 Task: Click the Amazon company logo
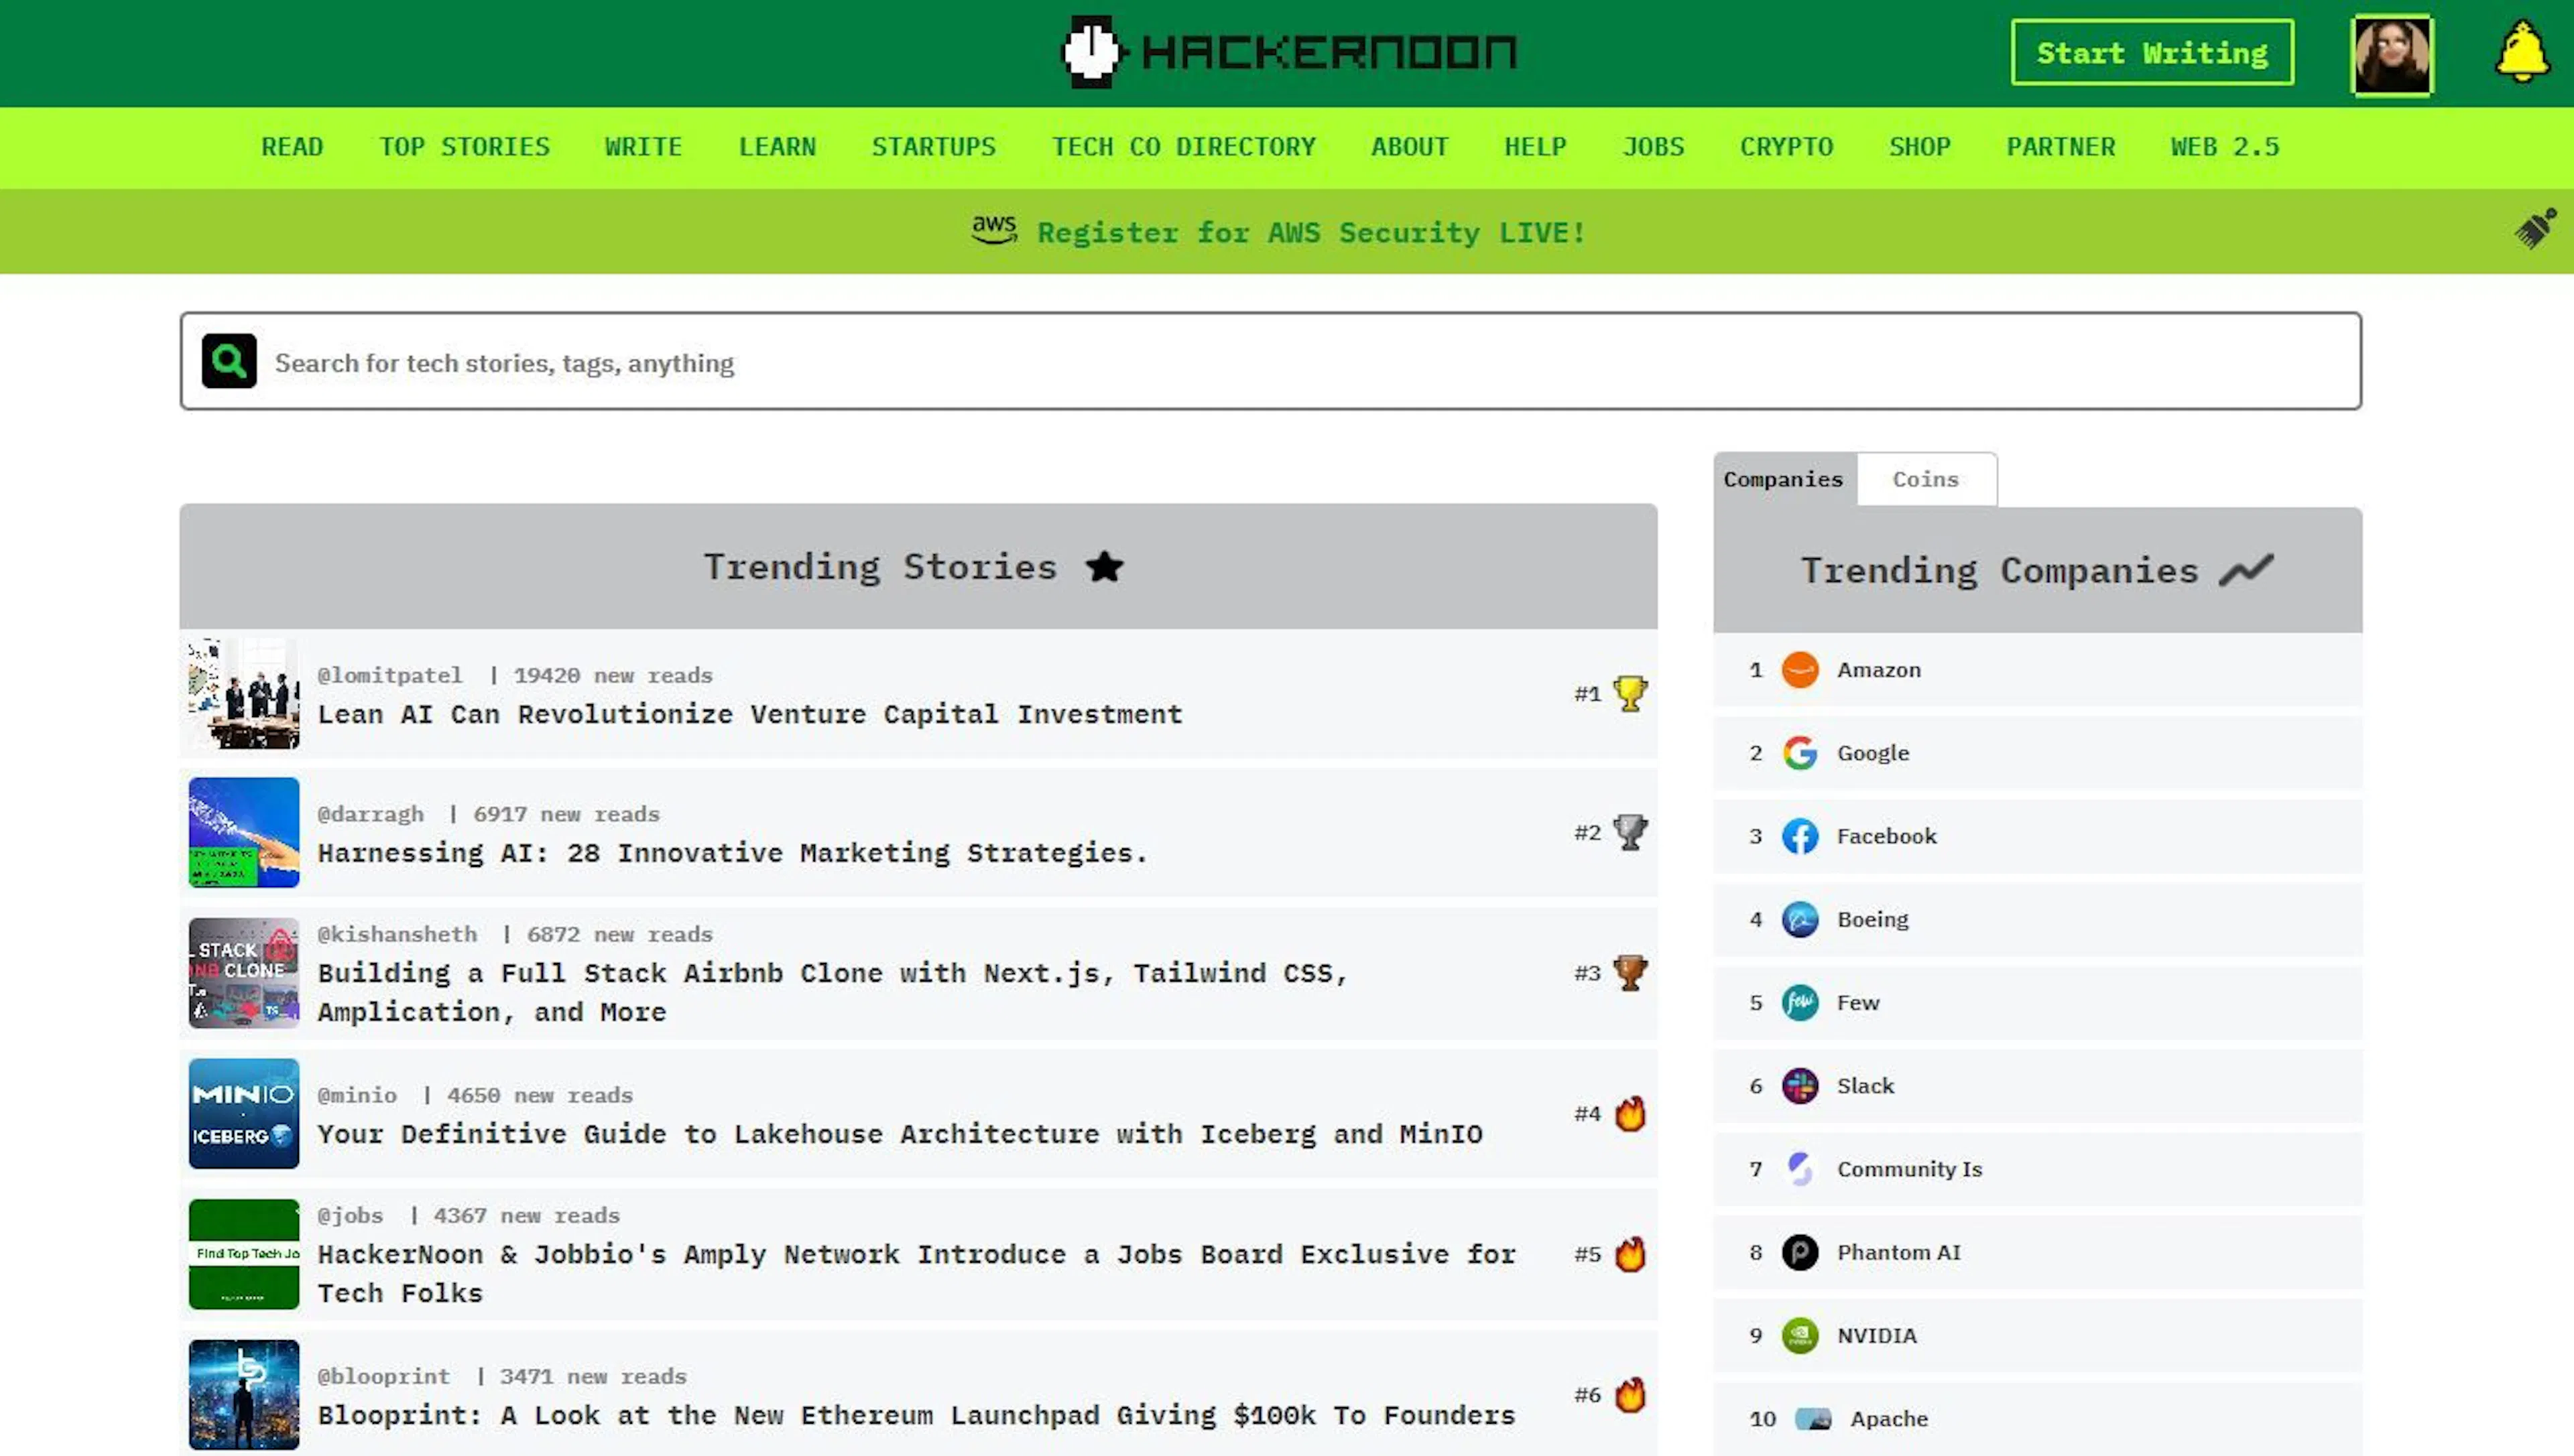pos(1800,670)
